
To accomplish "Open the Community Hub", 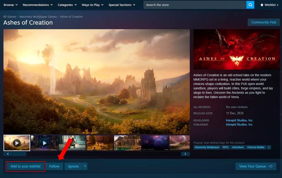I will pos(264,22).
